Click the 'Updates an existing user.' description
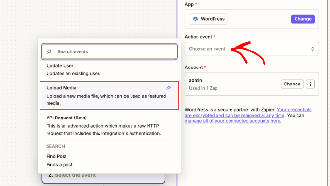Screen dimensions: 330x186 [x=73, y=73]
